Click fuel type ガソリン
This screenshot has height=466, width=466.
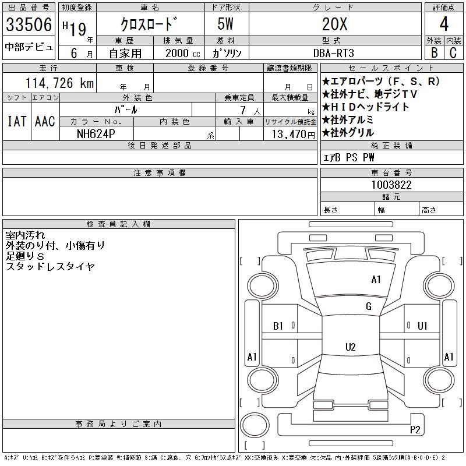click(227, 53)
